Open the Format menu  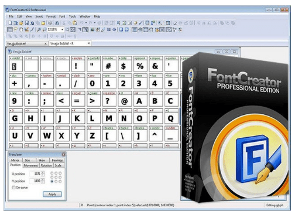tap(51, 16)
